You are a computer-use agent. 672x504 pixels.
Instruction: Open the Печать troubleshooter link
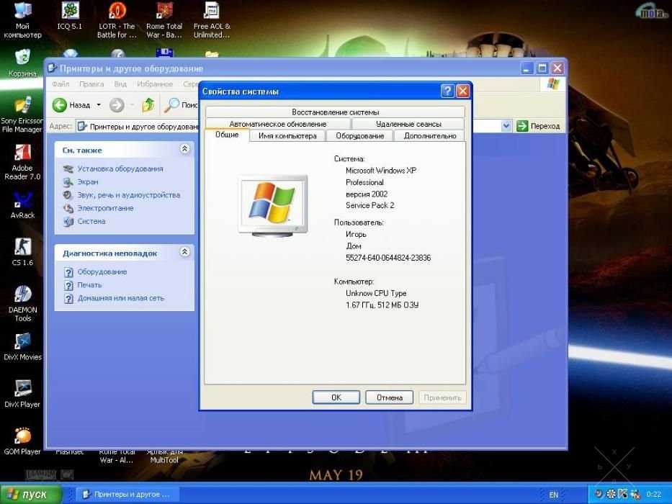point(89,284)
